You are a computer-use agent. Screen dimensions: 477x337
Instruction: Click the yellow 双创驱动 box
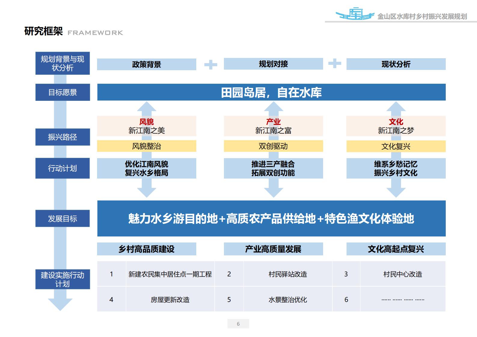274,146
